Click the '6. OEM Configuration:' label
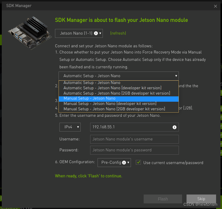Screen dimensions: 222x209 pyautogui.click(x=75, y=162)
